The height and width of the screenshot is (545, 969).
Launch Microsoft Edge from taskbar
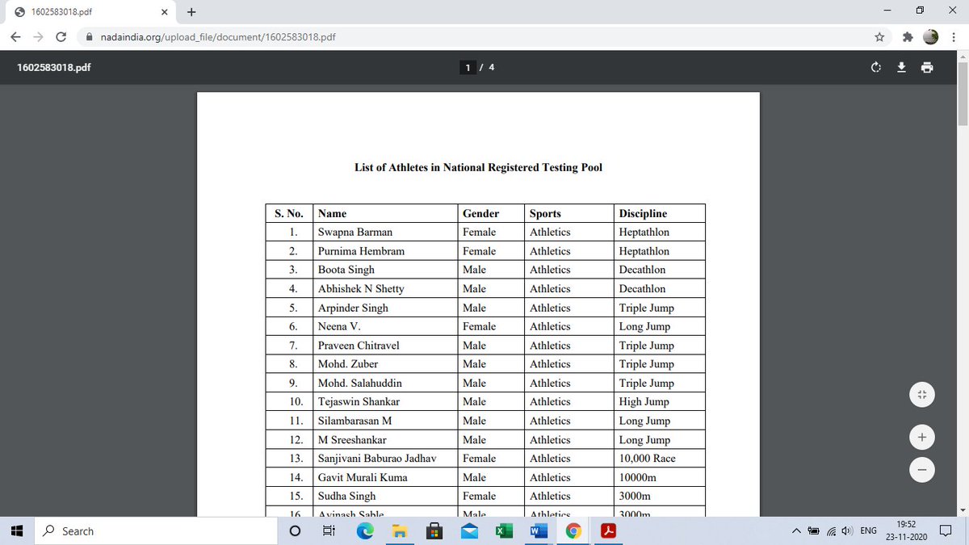click(x=364, y=530)
